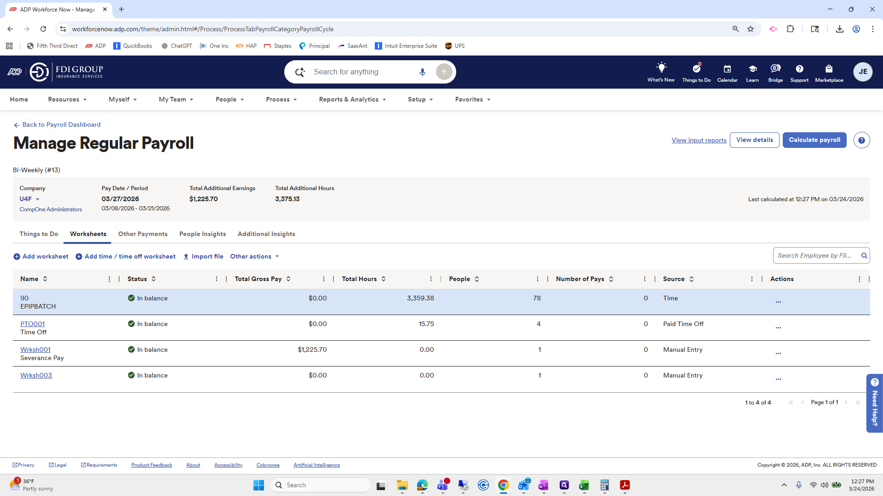Click the Calculate payroll button
The height and width of the screenshot is (496, 883).
coord(814,140)
